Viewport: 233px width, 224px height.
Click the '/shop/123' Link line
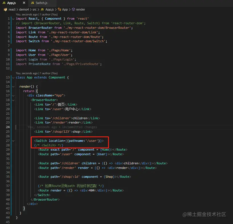pos(63,132)
